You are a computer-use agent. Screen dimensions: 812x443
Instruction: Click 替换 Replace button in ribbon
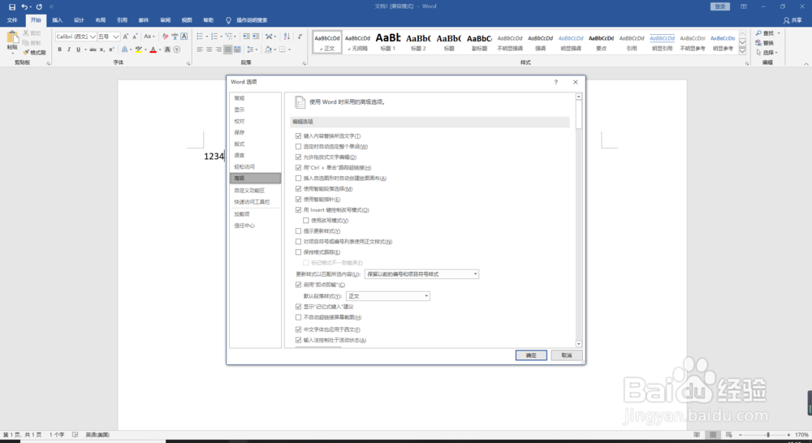[765, 43]
